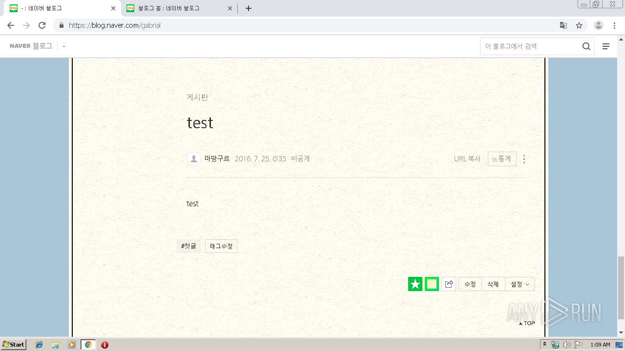Click the Windows Start button

[x=13, y=345]
